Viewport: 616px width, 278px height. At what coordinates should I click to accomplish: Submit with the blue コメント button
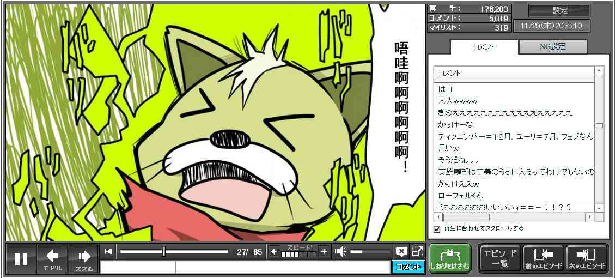click(x=408, y=267)
